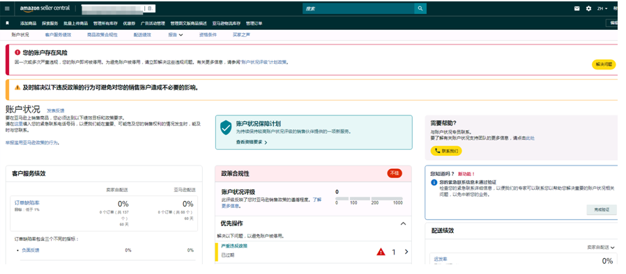Click the blurred store name selector

(x=118, y=8)
